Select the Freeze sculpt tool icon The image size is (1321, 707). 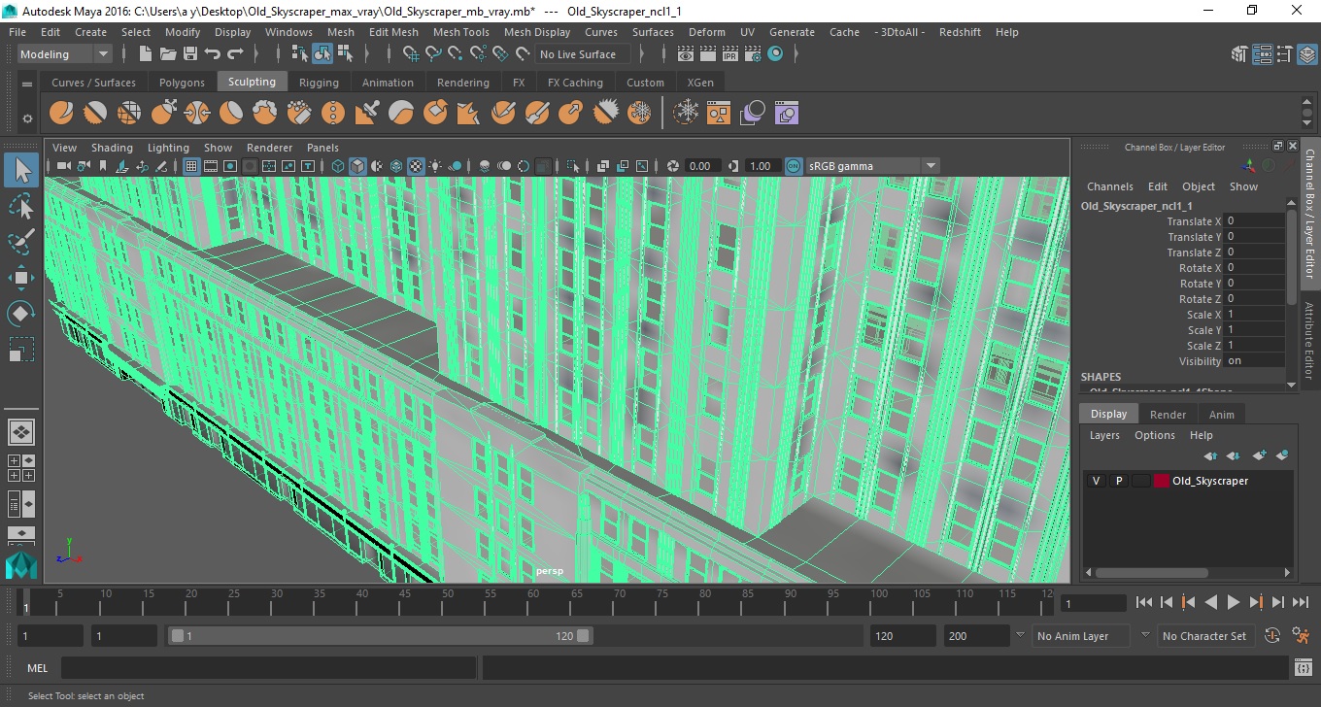639,114
